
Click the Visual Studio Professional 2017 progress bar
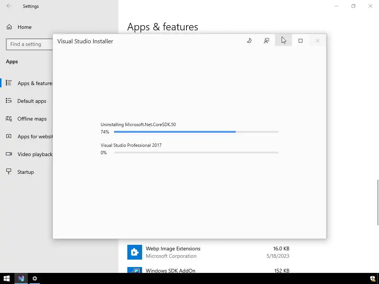pyautogui.click(x=196, y=153)
